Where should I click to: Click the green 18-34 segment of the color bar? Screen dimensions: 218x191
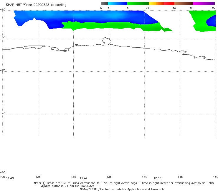click(x=138, y=4)
